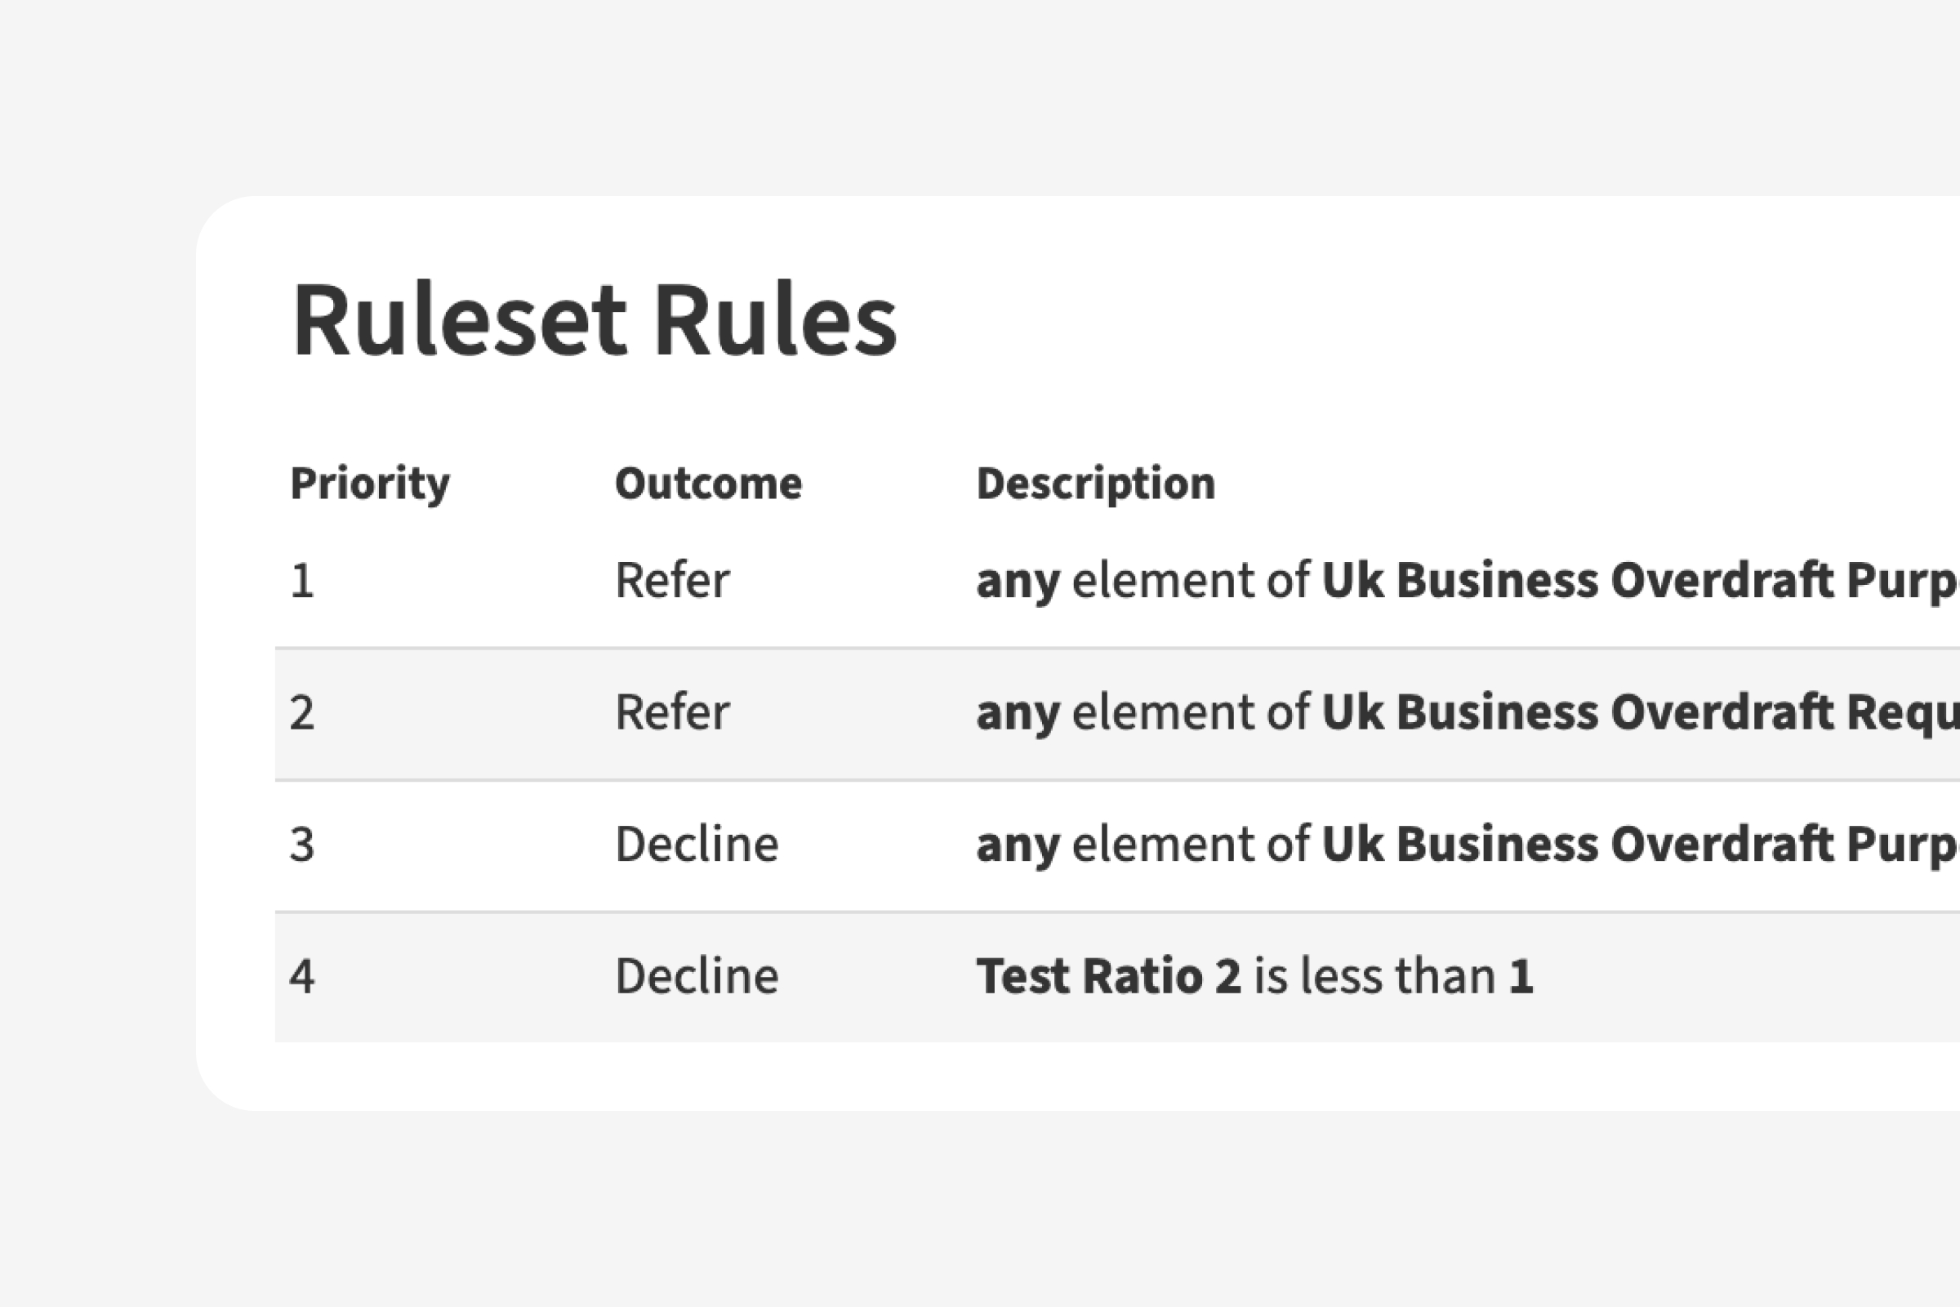Image resolution: width=1960 pixels, height=1307 pixels.
Task: Select the priority 2 number cell
Action: click(x=301, y=712)
